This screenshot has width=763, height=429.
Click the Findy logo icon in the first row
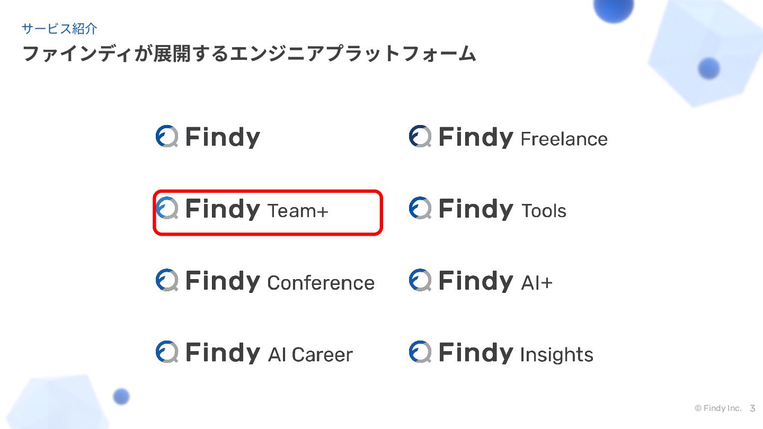coord(167,137)
